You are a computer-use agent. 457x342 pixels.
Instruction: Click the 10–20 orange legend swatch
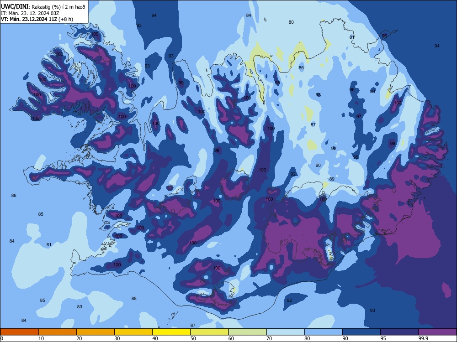pyautogui.click(x=58, y=332)
